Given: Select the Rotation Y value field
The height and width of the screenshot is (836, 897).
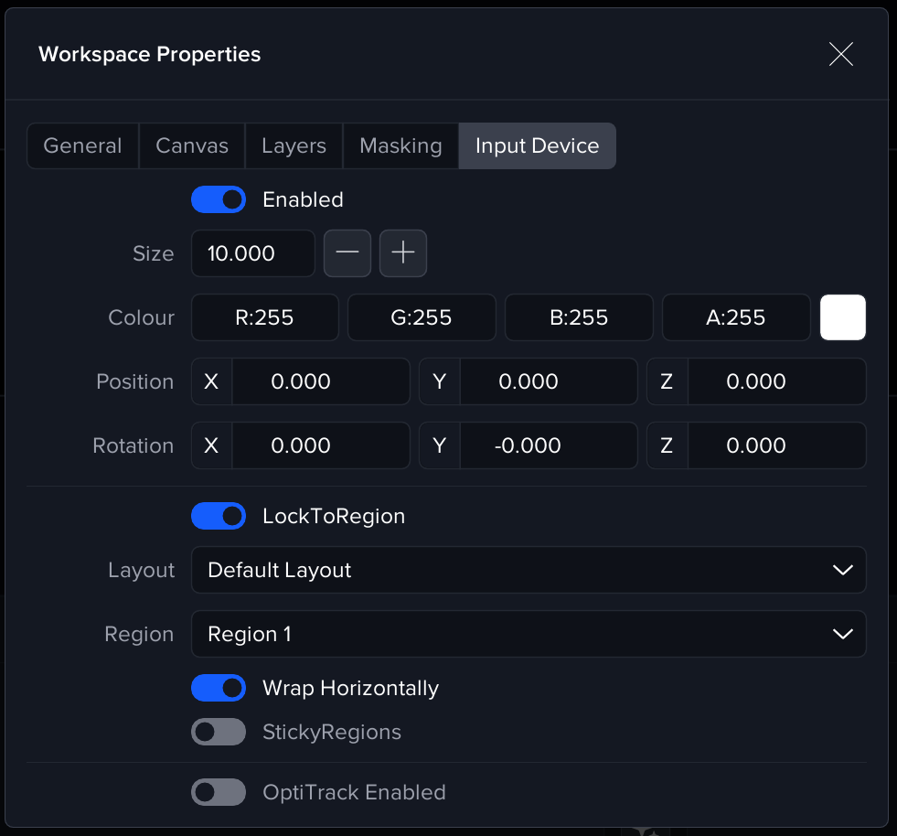Looking at the screenshot, I should pos(548,445).
